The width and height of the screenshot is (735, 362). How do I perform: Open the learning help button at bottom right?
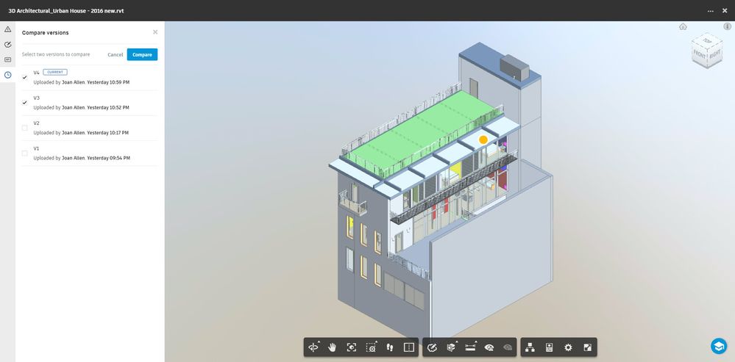[718, 346]
